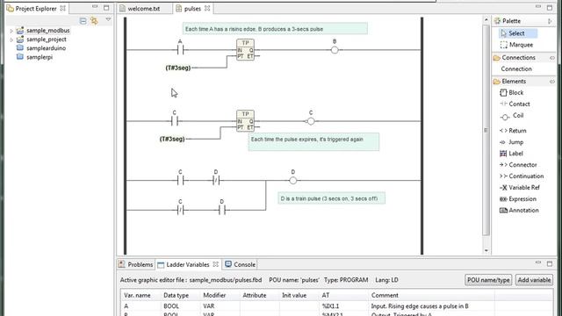Minimize the Project Explorer view

pos(95,7)
